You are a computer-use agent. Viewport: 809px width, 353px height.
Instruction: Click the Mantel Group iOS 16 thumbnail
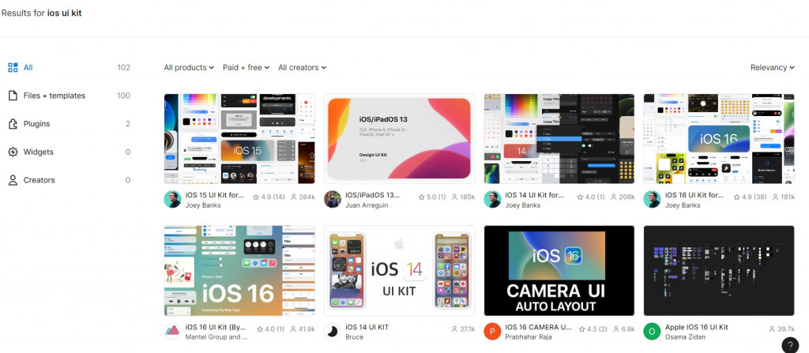(x=239, y=270)
